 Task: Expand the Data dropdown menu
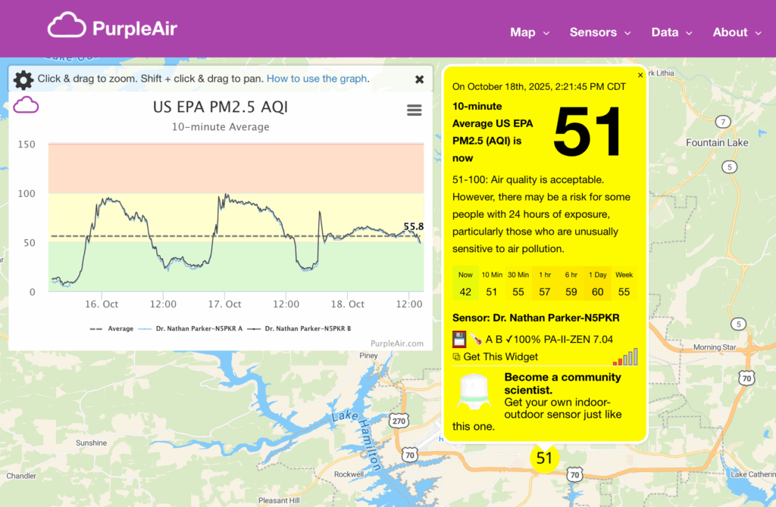pos(671,33)
